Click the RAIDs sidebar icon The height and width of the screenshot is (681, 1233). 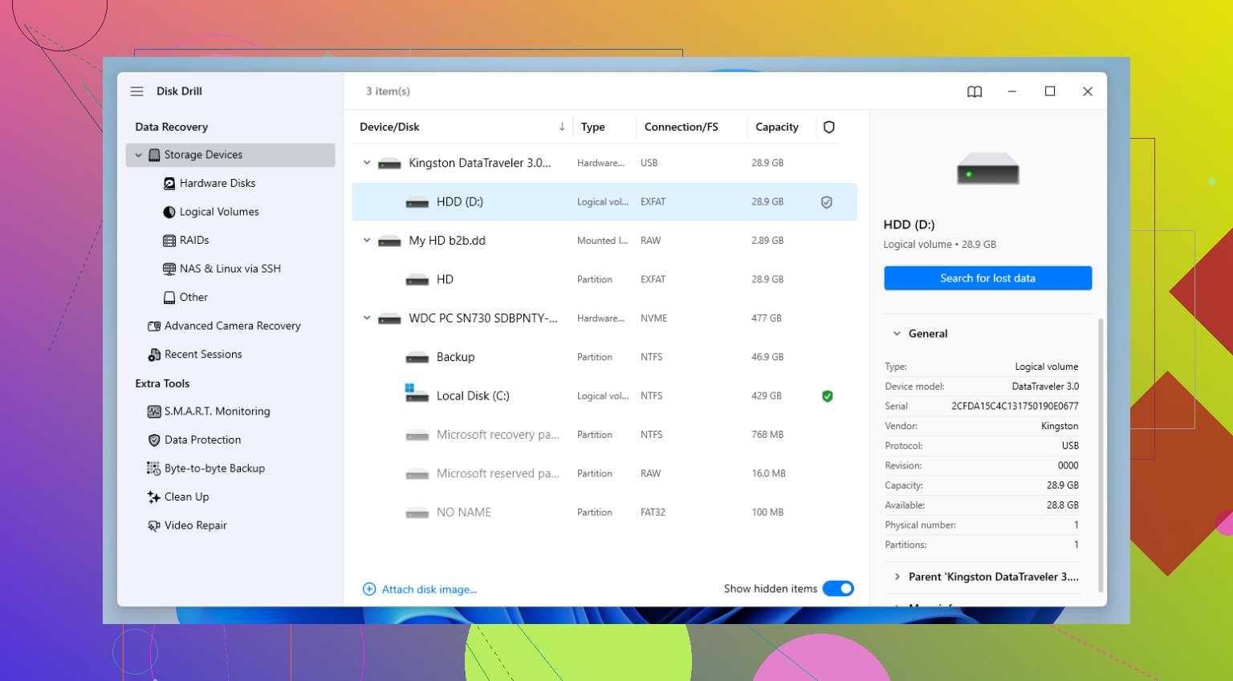click(x=169, y=241)
